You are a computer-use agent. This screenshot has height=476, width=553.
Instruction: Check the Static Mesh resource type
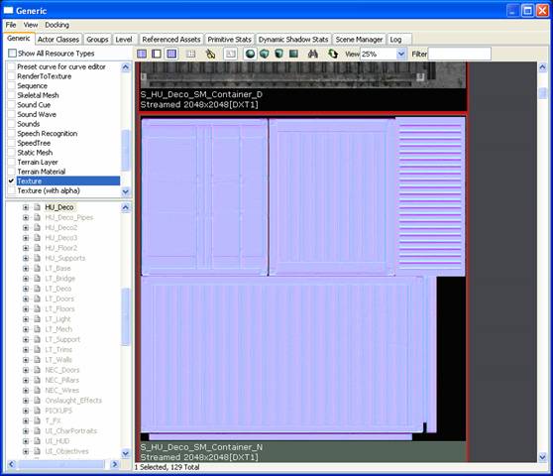point(12,153)
